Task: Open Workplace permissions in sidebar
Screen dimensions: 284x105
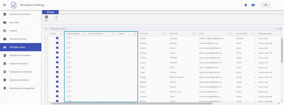Action: 21,55
